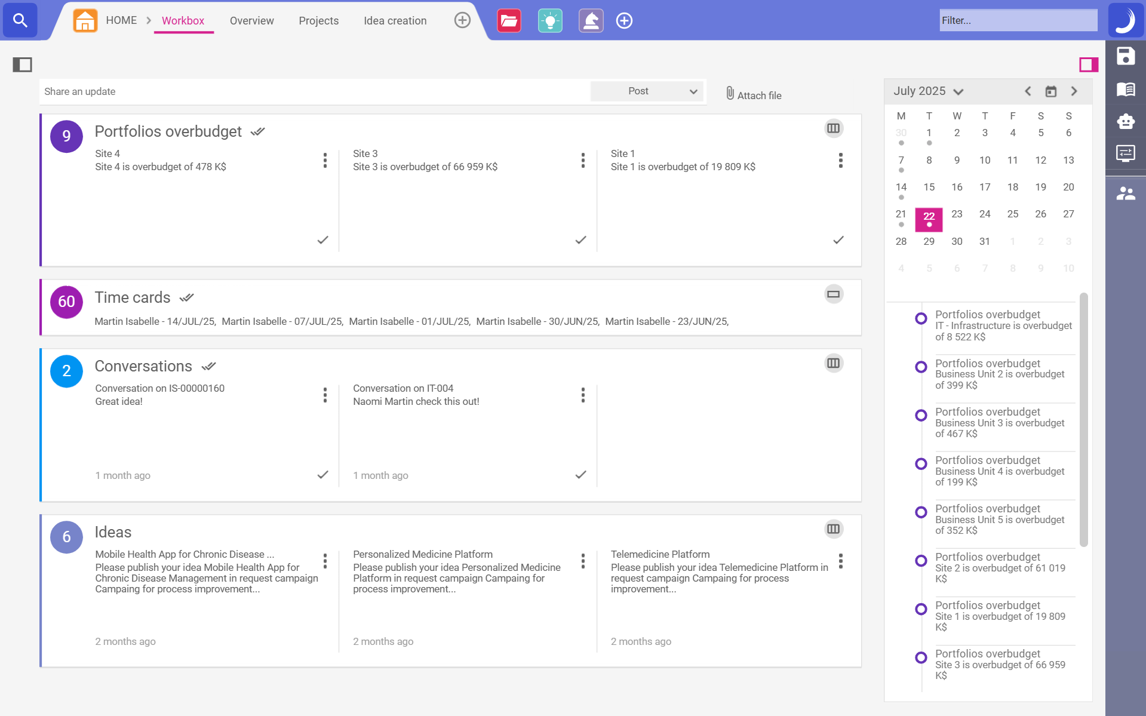Open the presentation board icon in sidebar
1146x716 pixels.
(1126, 153)
